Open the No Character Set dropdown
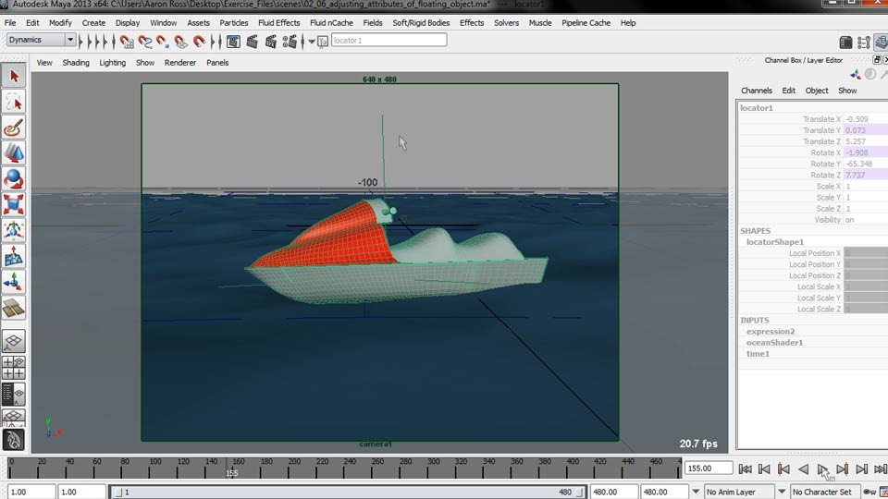 click(826, 492)
